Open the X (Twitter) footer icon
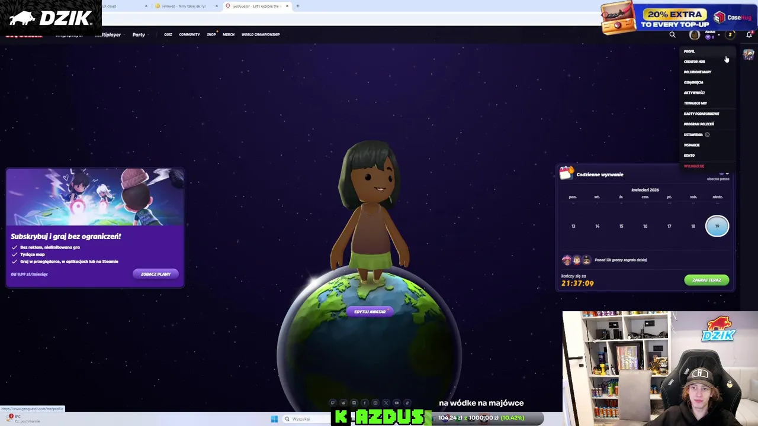This screenshot has width=758, height=426. click(x=386, y=403)
